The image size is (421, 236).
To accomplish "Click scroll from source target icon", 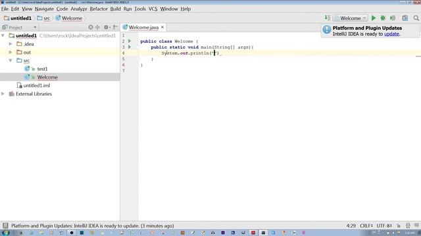I will coord(91,28).
